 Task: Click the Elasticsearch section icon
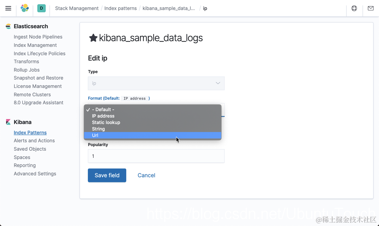(8, 26)
